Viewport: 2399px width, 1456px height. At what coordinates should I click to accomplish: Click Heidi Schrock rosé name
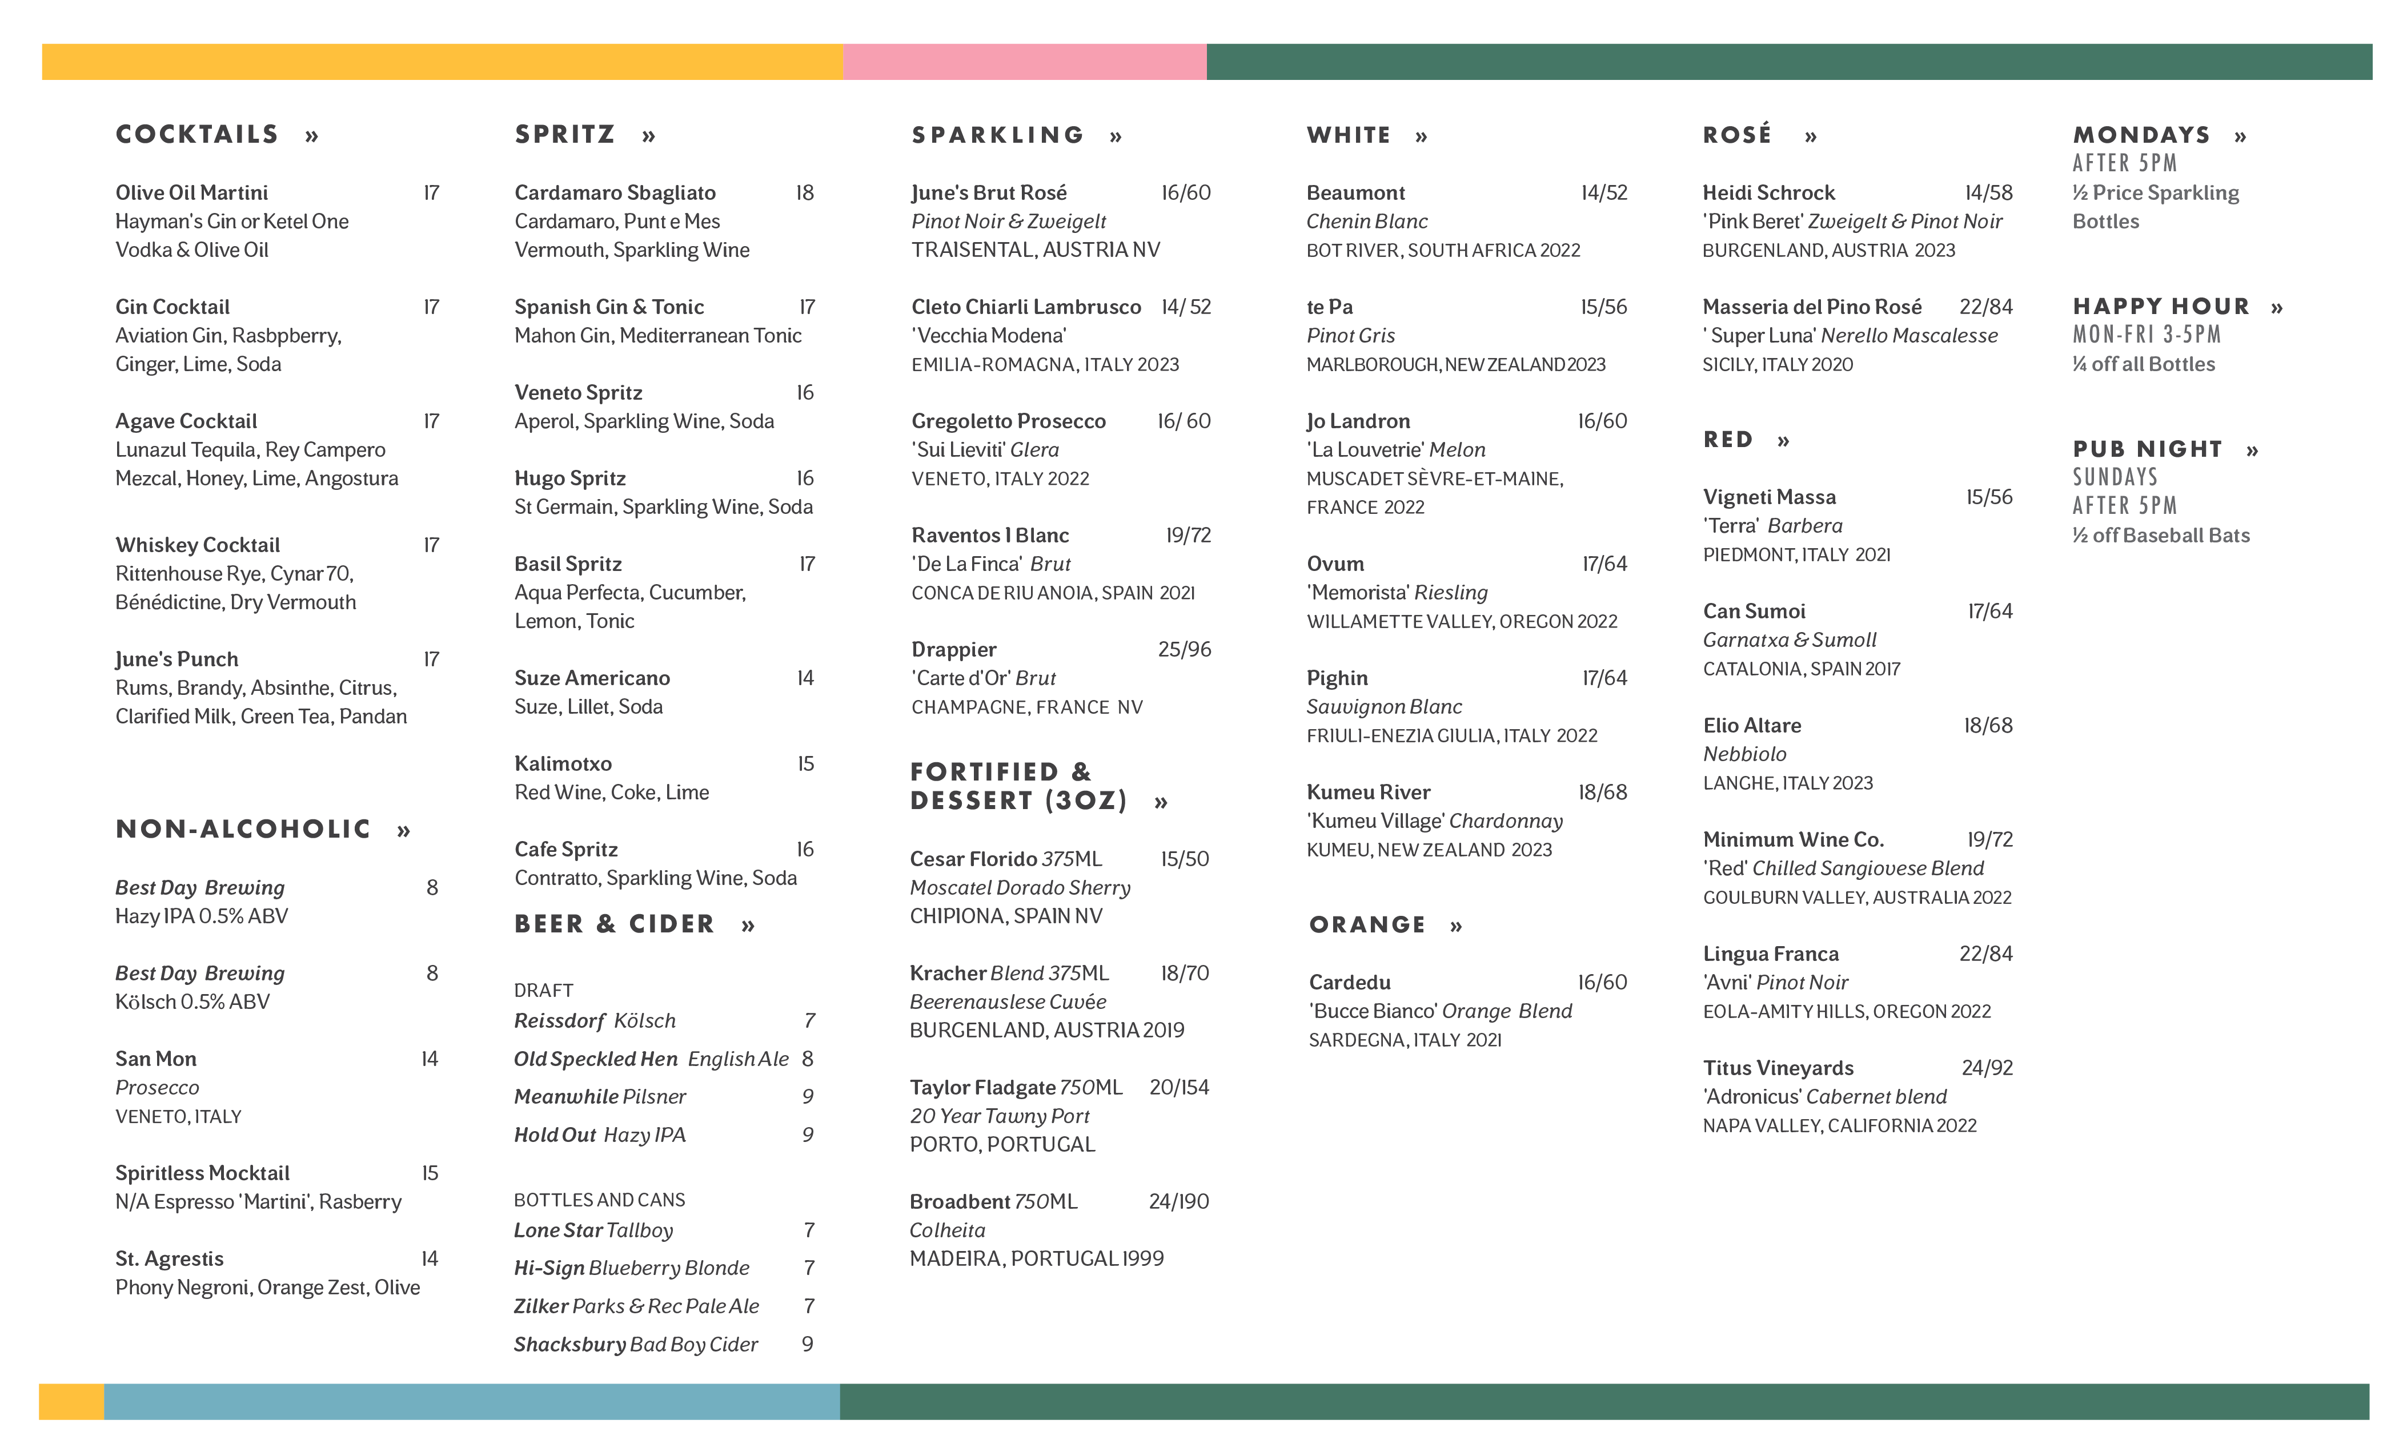pos(1768,193)
